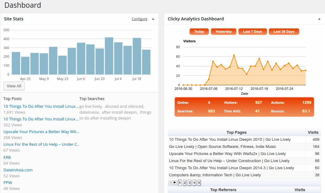Open page 2 of the Top Pages list
Viewport: 325px width, 193px height.
click(184, 183)
